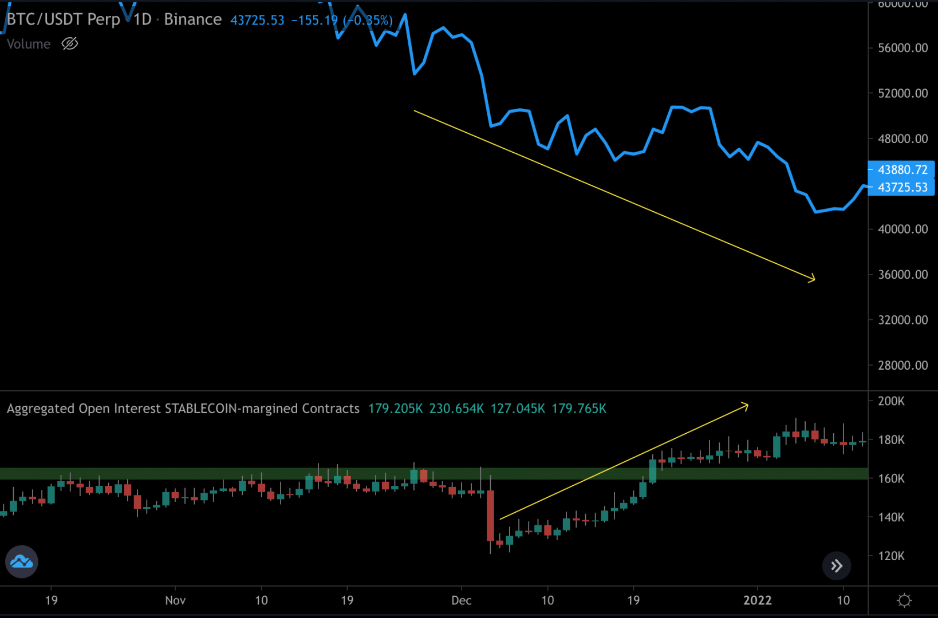This screenshot has width=938, height=618.
Task: Click the 32000.00 price axis label
Action: tap(903, 320)
